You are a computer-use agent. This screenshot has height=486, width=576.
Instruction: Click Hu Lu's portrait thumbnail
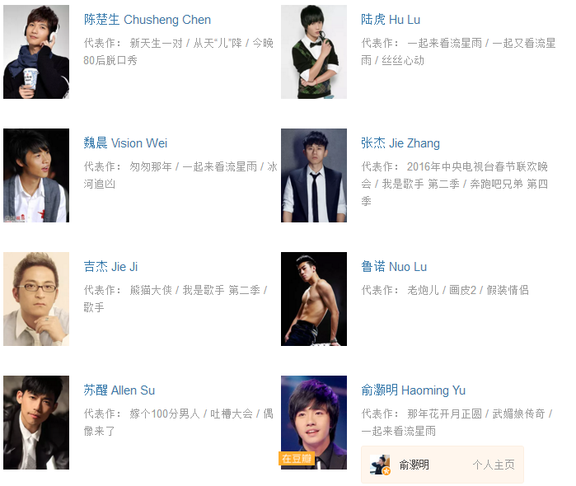coord(314,52)
